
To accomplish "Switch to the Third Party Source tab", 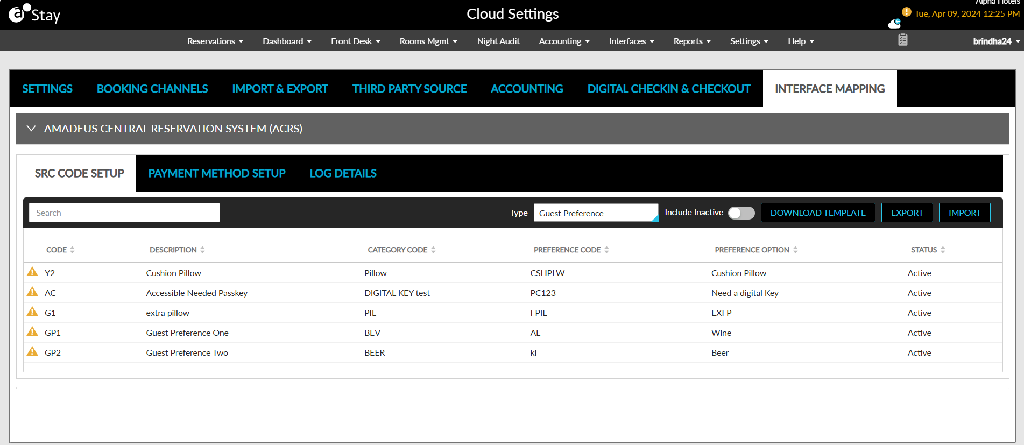I will tap(409, 89).
